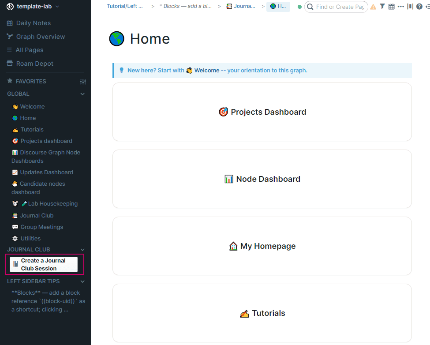Click the orange warning triangle icon

coord(373,7)
